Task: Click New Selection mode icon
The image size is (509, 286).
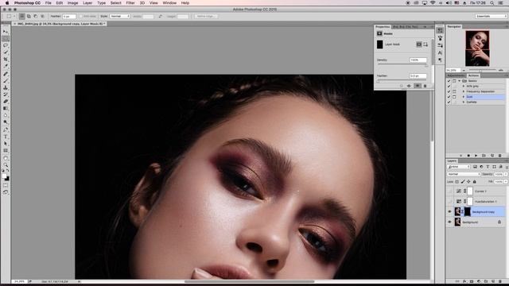Action: (x=21, y=16)
